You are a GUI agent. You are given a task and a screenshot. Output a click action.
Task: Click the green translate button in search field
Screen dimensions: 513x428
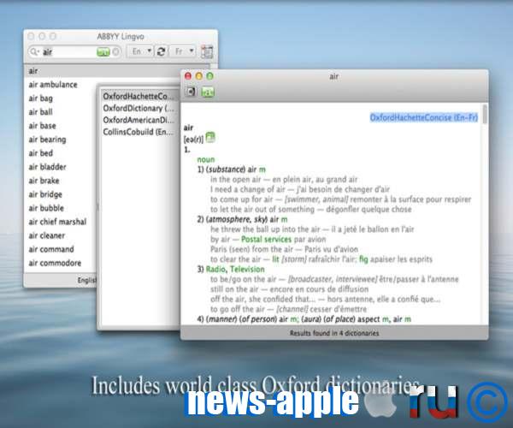103,52
